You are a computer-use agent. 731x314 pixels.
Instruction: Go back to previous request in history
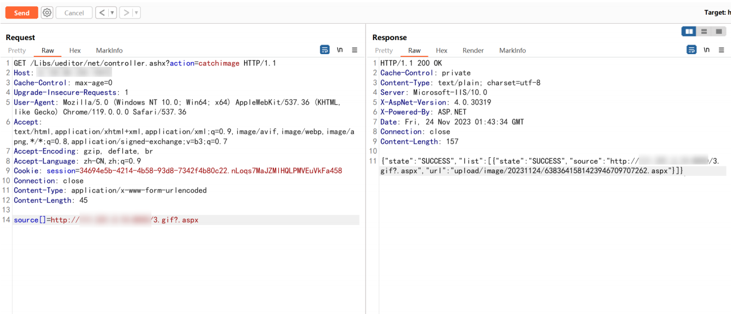101,12
